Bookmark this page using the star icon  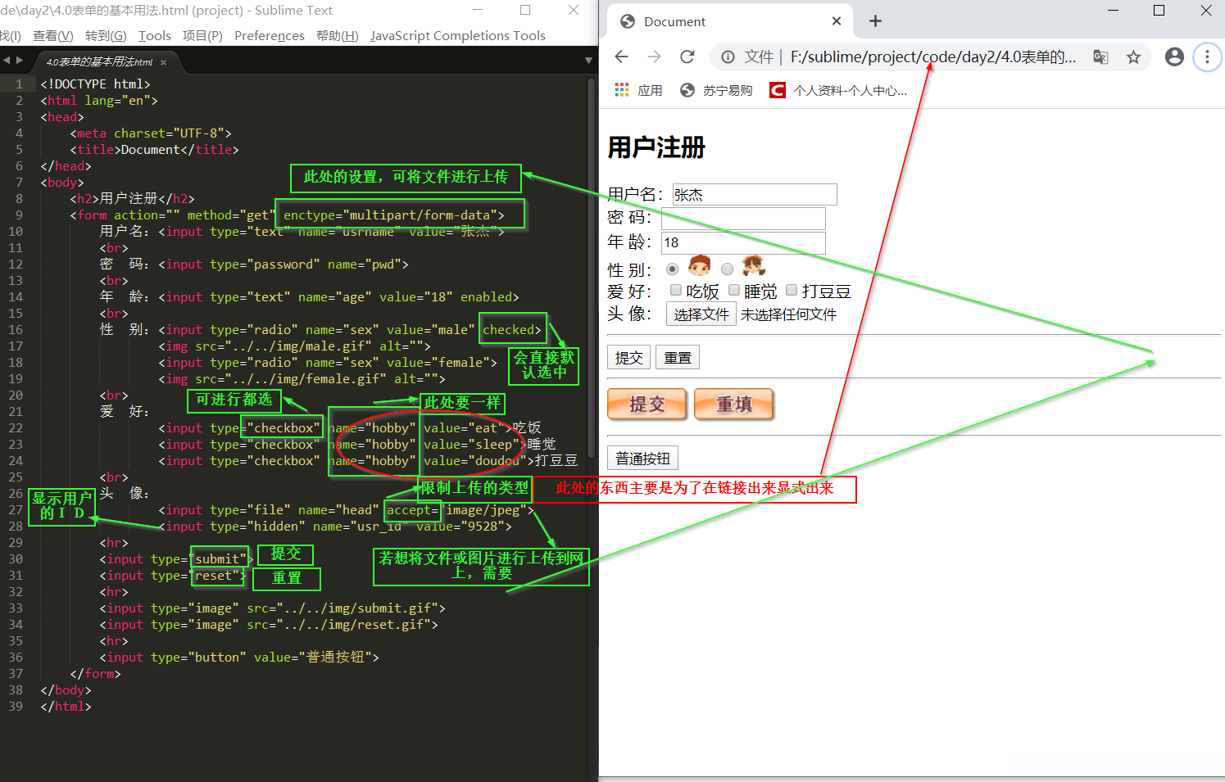pos(1133,57)
